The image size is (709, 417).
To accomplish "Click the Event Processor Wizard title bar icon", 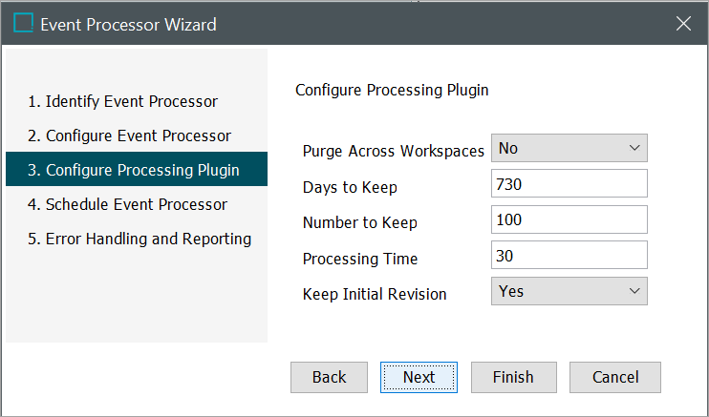I will click(x=23, y=24).
